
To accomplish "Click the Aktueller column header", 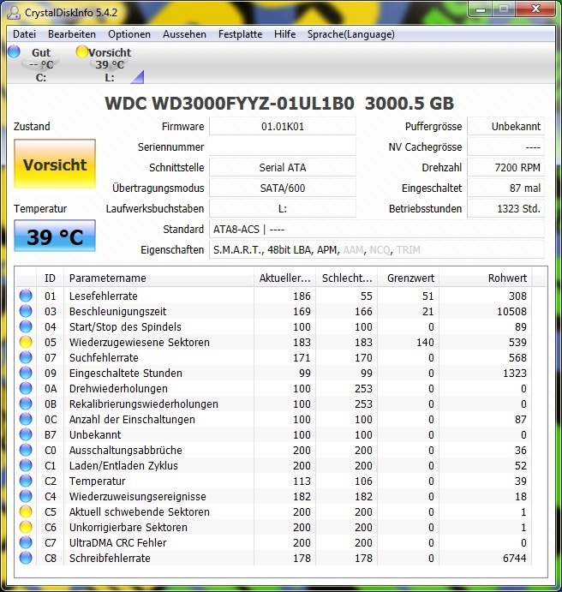I will [284, 278].
